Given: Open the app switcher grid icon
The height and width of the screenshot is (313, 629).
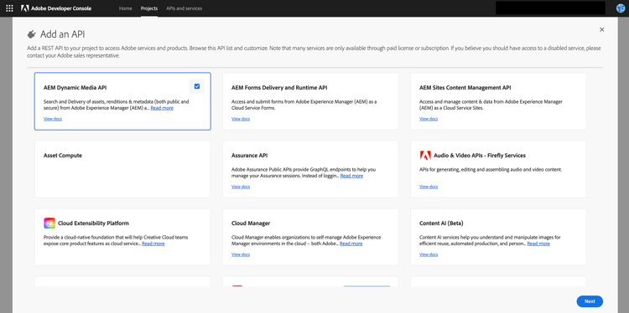Looking at the screenshot, I should [x=9, y=8].
